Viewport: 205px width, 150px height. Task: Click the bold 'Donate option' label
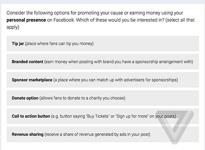pyautogui.click(x=25, y=98)
